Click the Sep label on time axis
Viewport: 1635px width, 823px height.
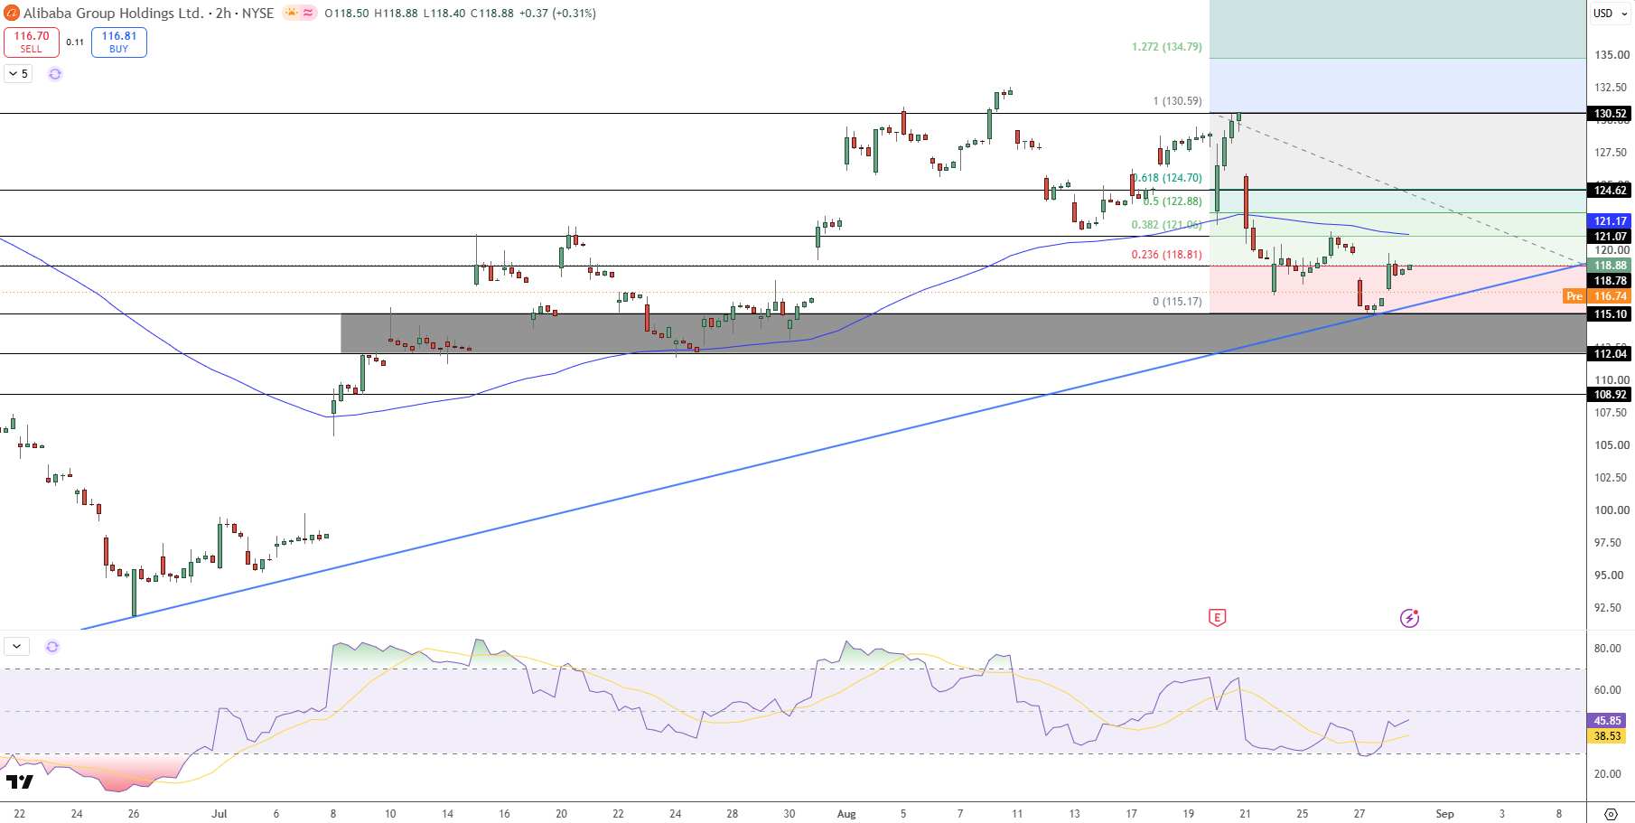[1445, 814]
